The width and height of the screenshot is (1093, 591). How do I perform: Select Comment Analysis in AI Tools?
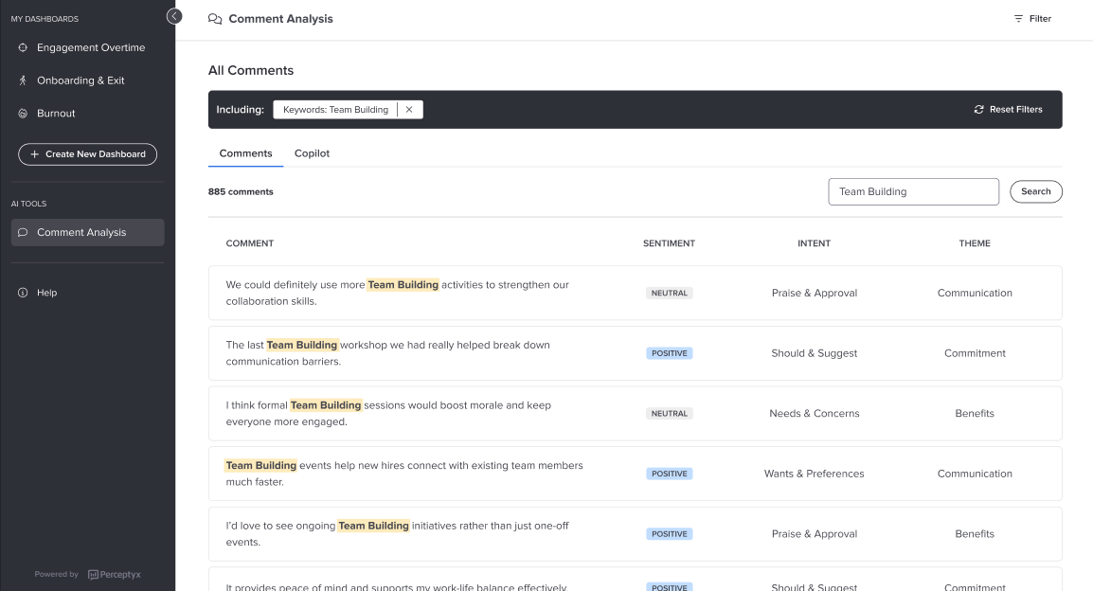(x=88, y=232)
